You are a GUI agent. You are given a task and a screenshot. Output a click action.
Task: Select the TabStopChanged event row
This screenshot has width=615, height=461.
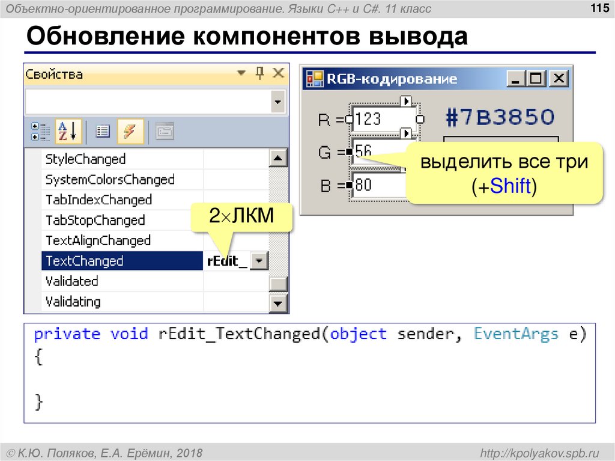[155, 221]
